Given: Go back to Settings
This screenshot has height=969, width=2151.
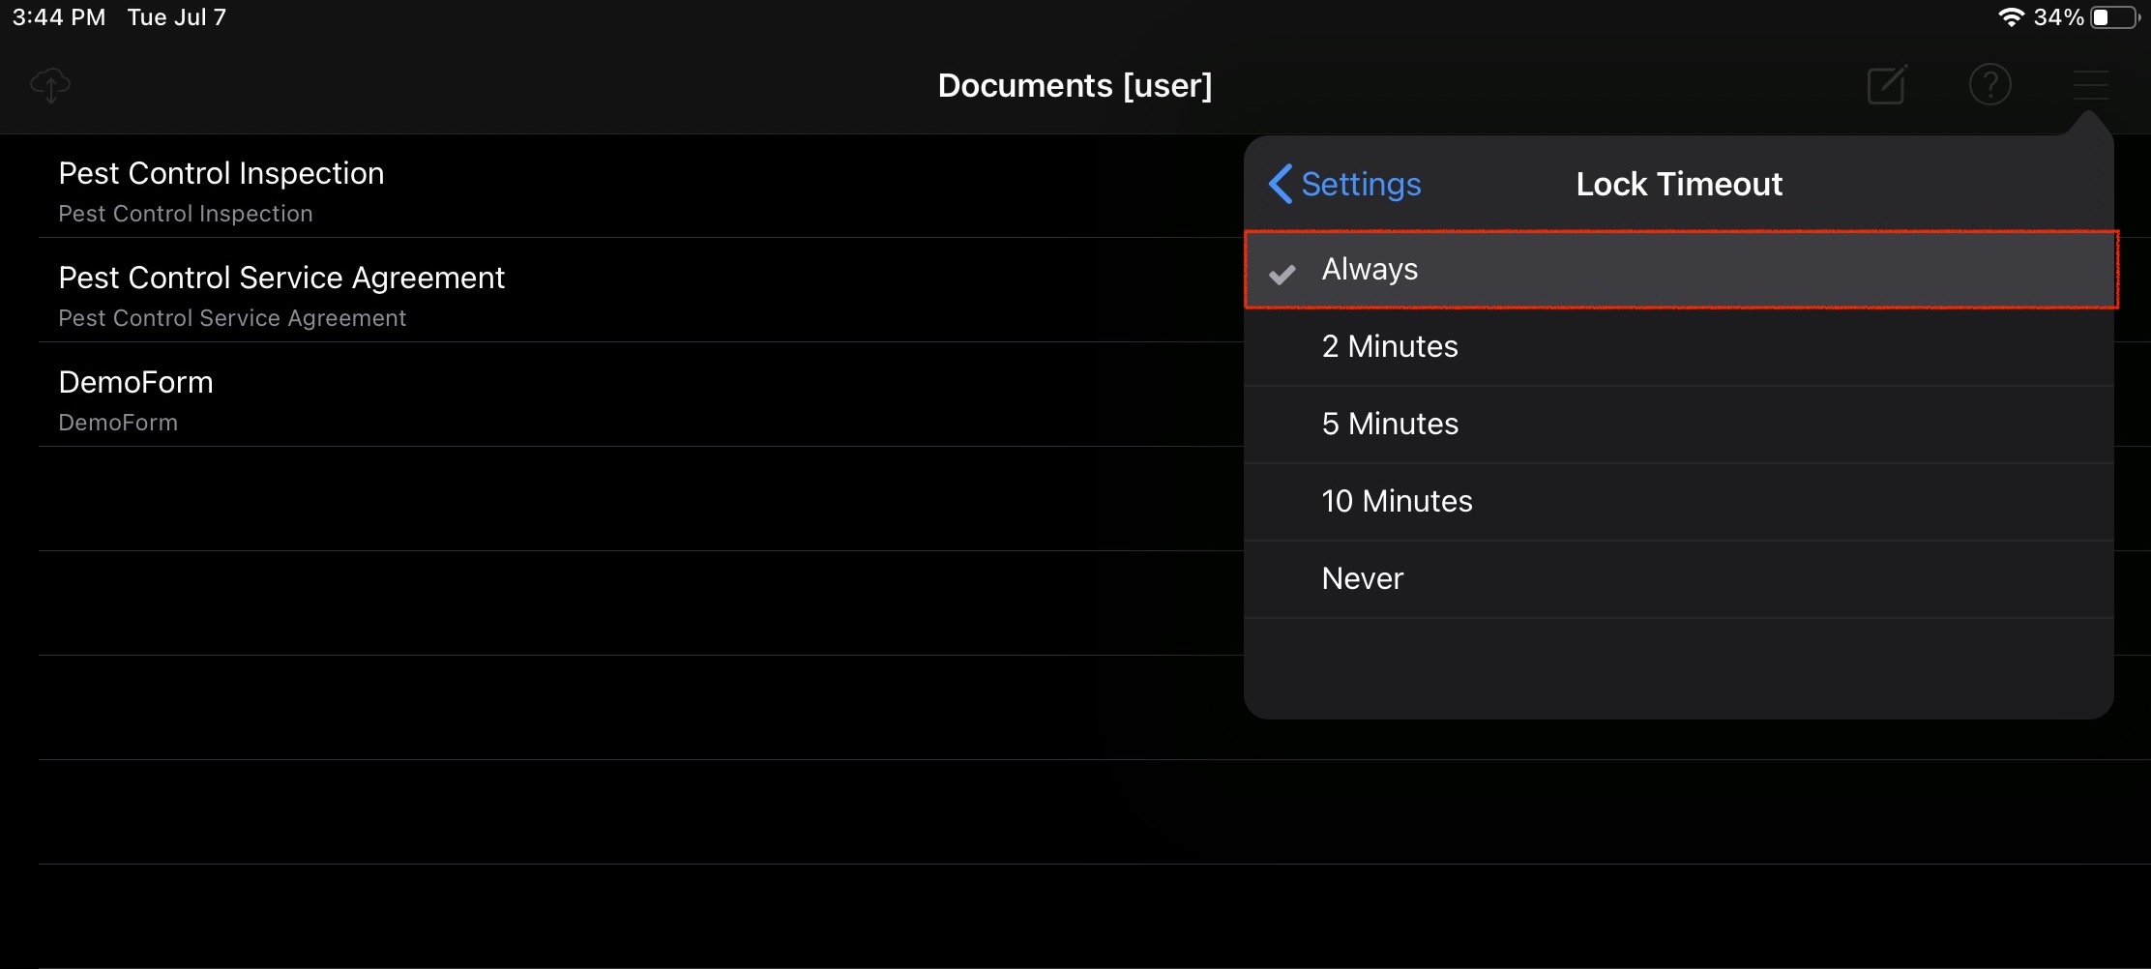Looking at the screenshot, I should coord(1344,184).
